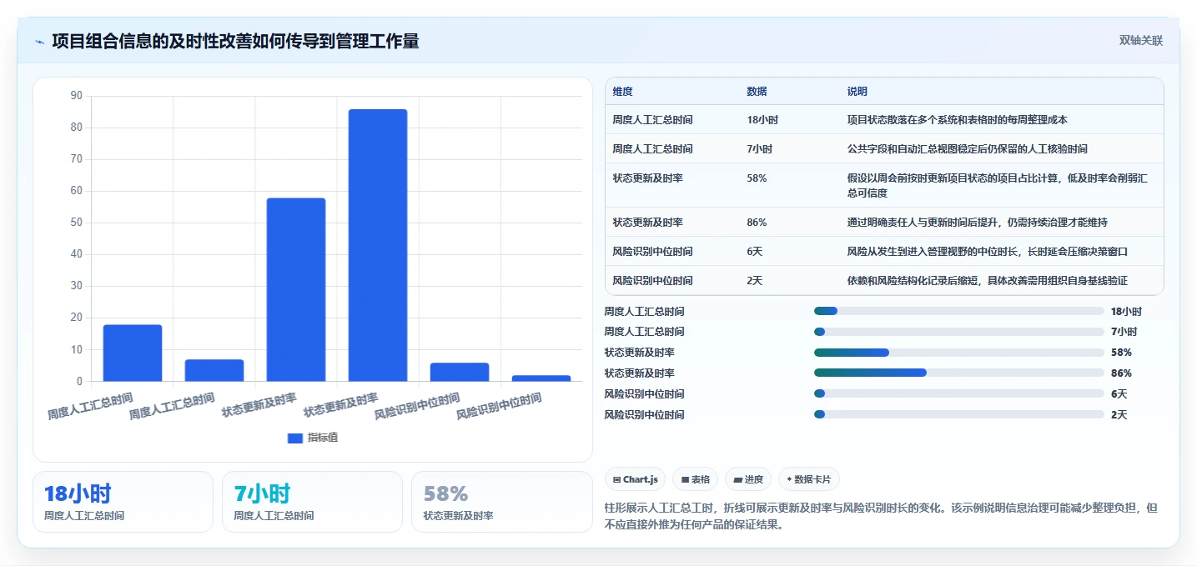Click the 6天 cell in the table
The height and width of the screenshot is (566, 1197).
click(754, 252)
